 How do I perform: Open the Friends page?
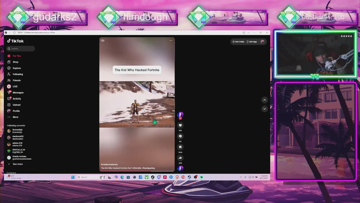[14, 80]
